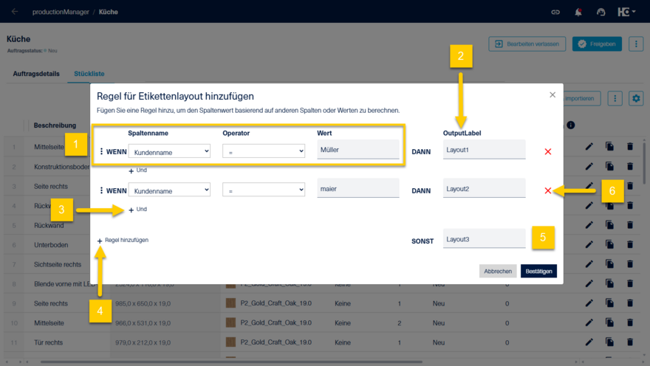Expand the HC user account menu

(x=626, y=12)
